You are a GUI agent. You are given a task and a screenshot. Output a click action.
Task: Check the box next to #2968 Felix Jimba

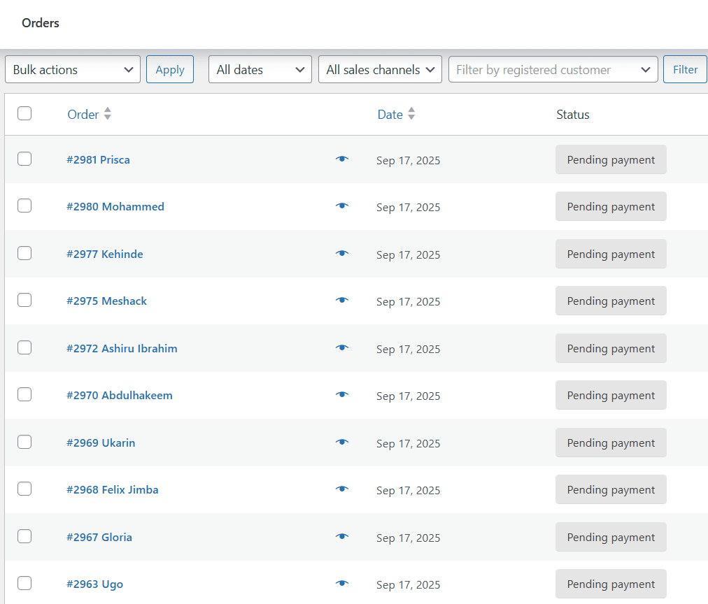point(24,489)
